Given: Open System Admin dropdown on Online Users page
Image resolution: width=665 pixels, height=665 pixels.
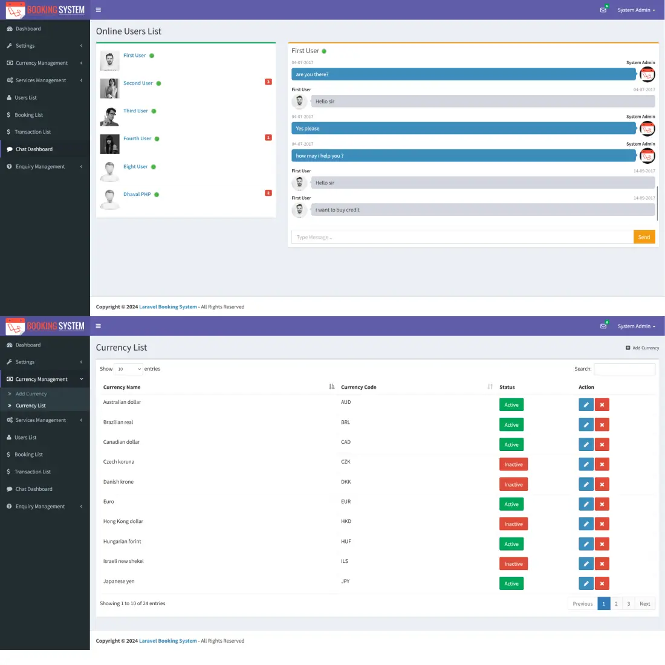Looking at the screenshot, I should 636,10.
